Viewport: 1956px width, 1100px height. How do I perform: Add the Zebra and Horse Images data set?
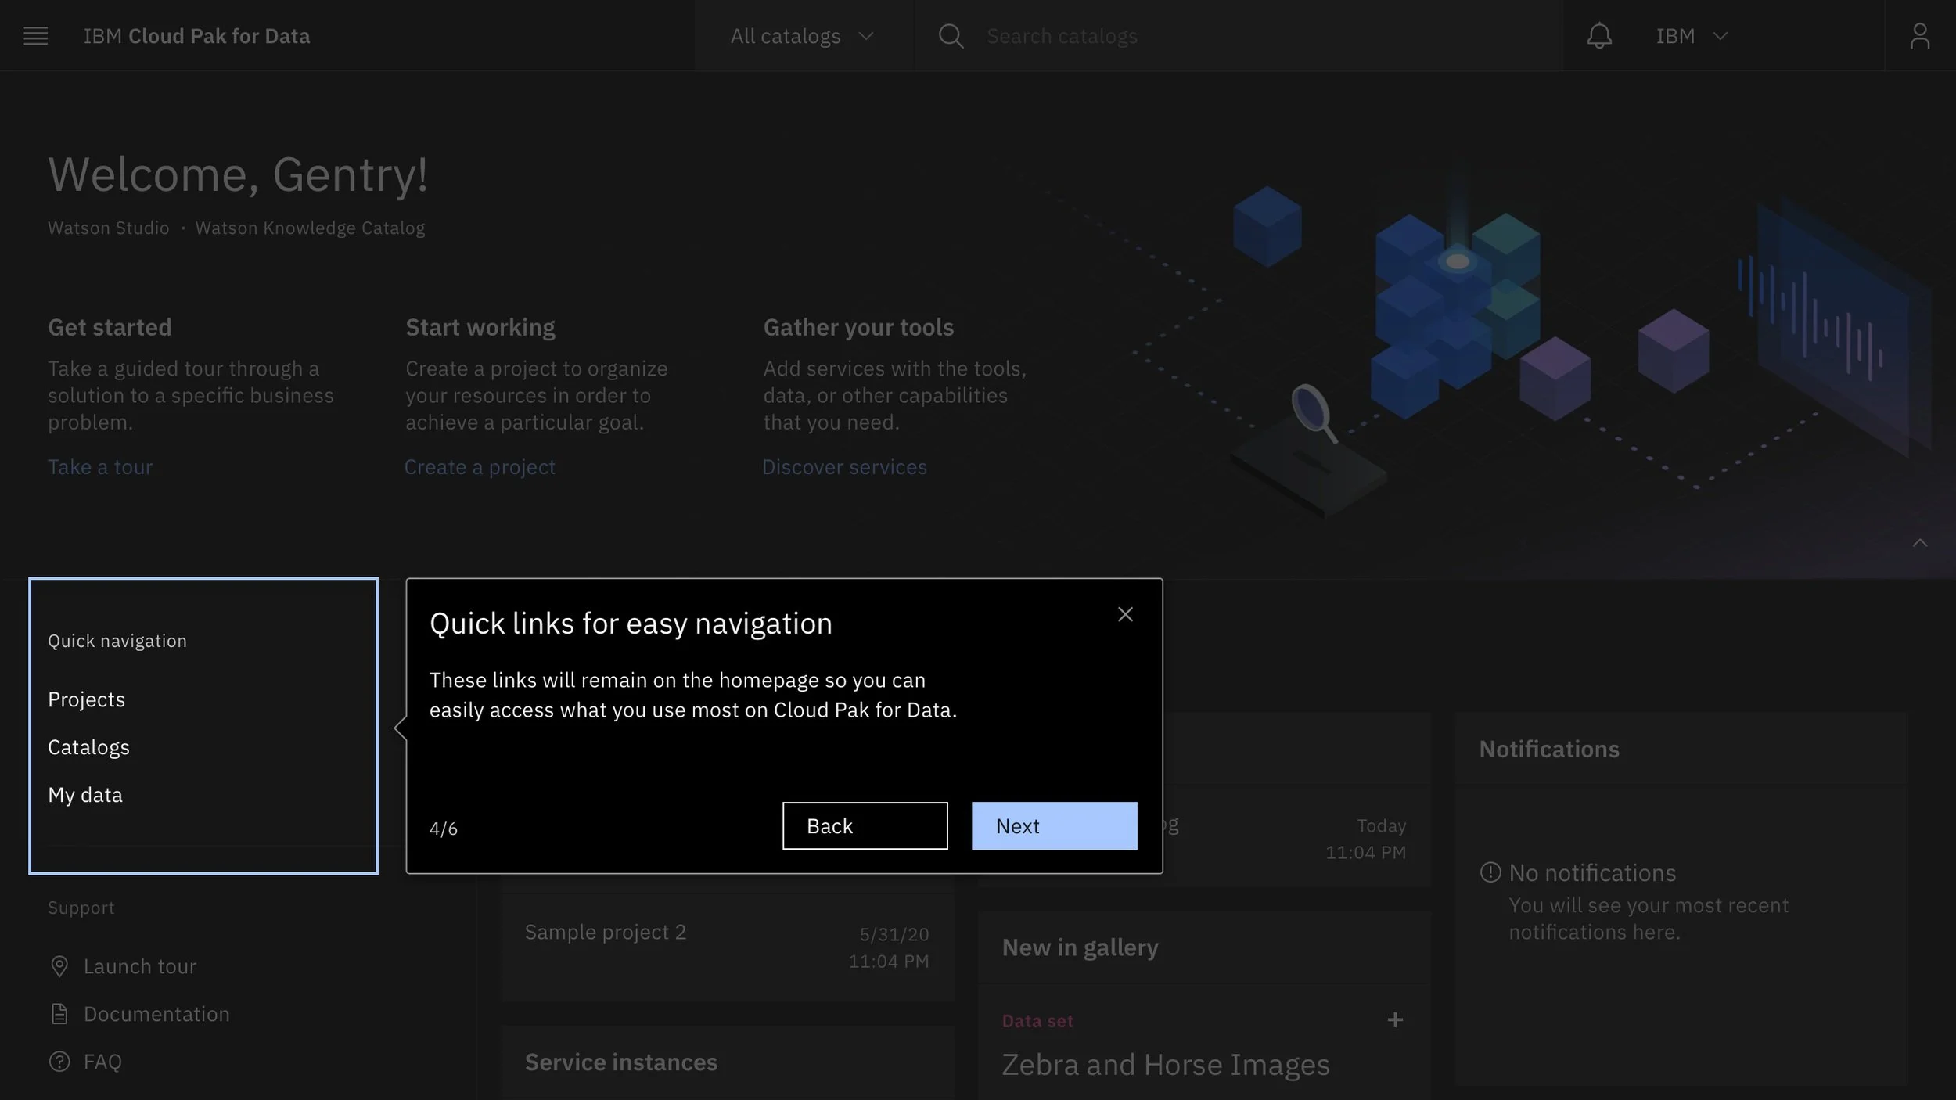point(1394,1020)
